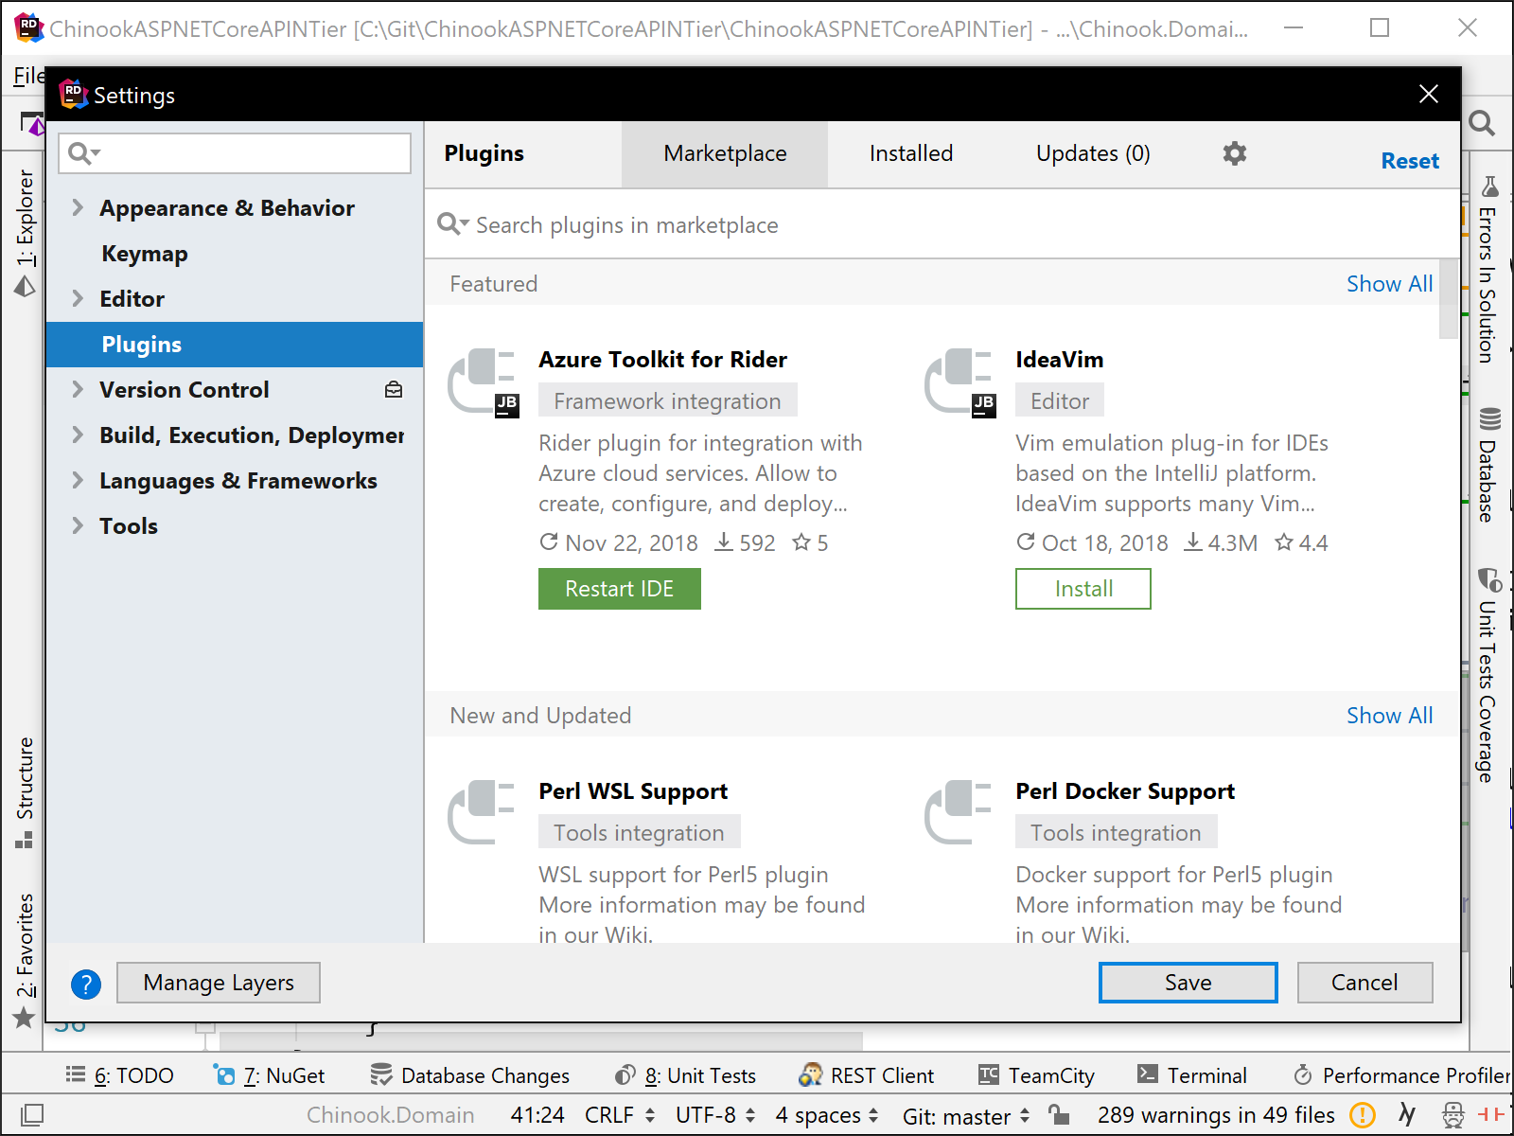Open the plugins gear settings menu
Image resolution: width=1514 pixels, height=1136 pixels.
[1234, 153]
